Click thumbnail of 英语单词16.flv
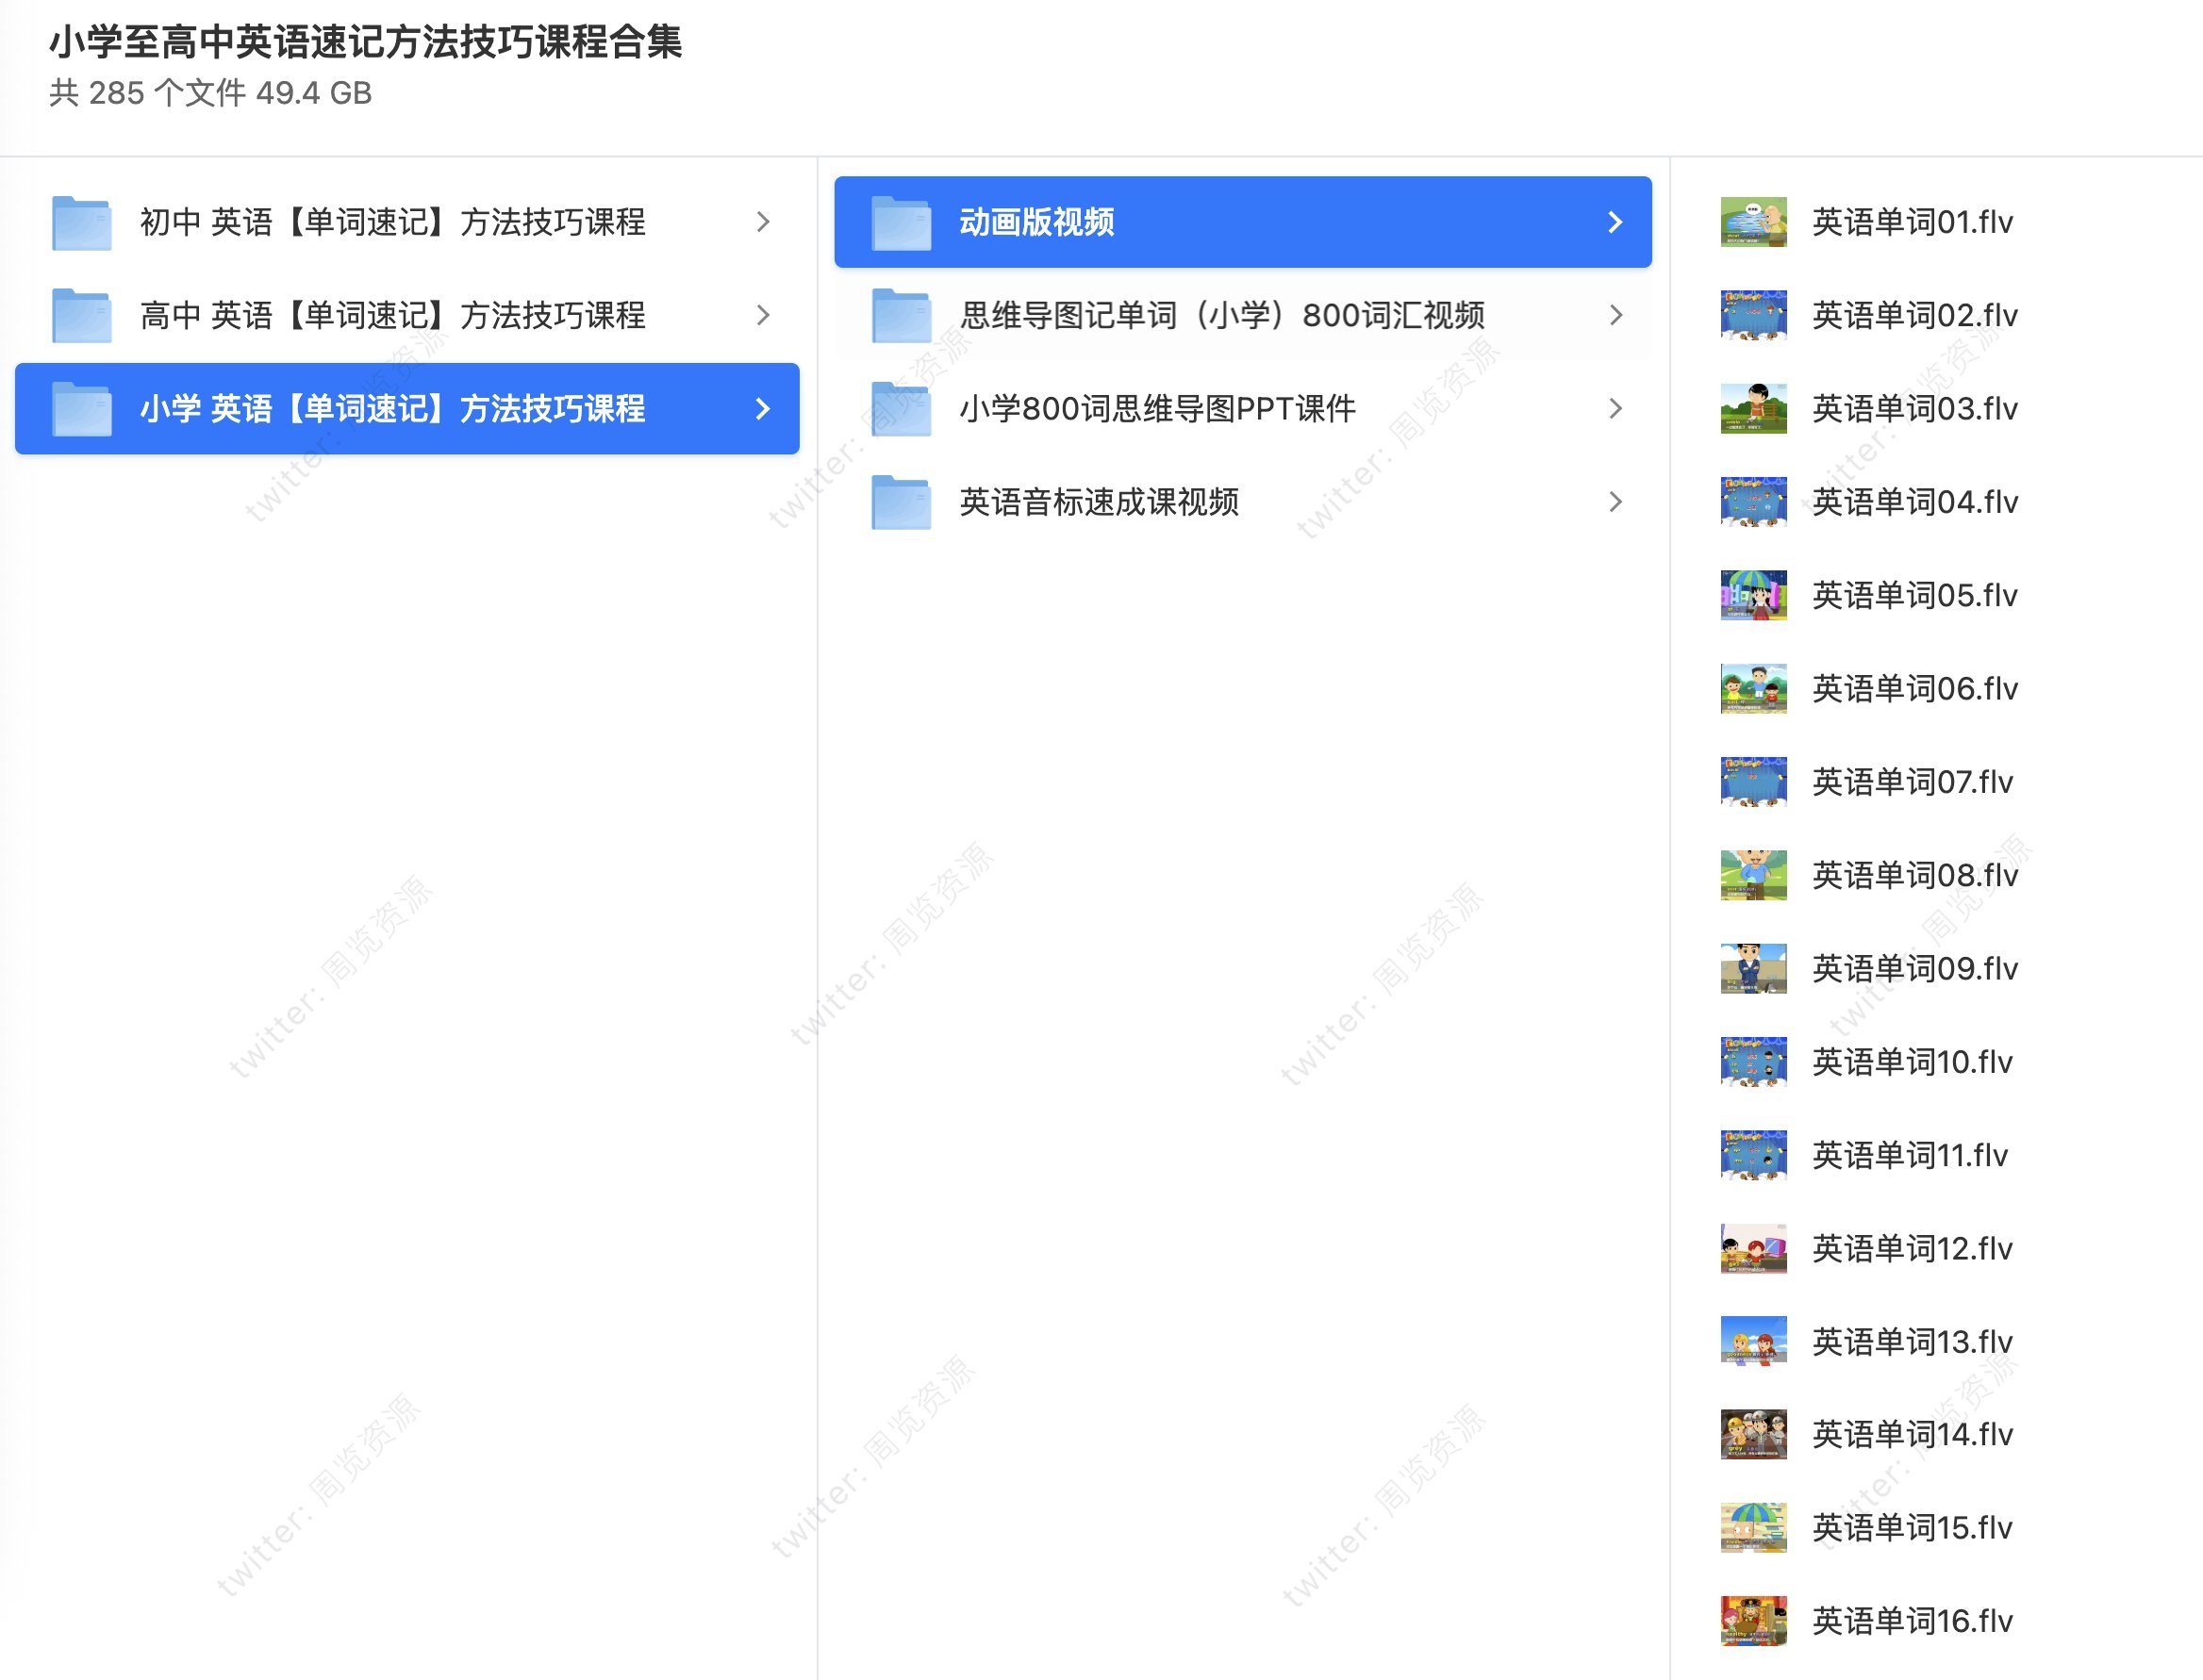 (x=1753, y=1620)
